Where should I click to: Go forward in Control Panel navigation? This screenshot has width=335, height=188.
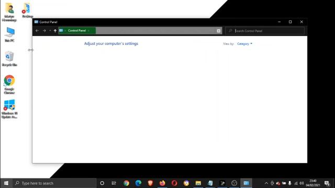[44, 31]
